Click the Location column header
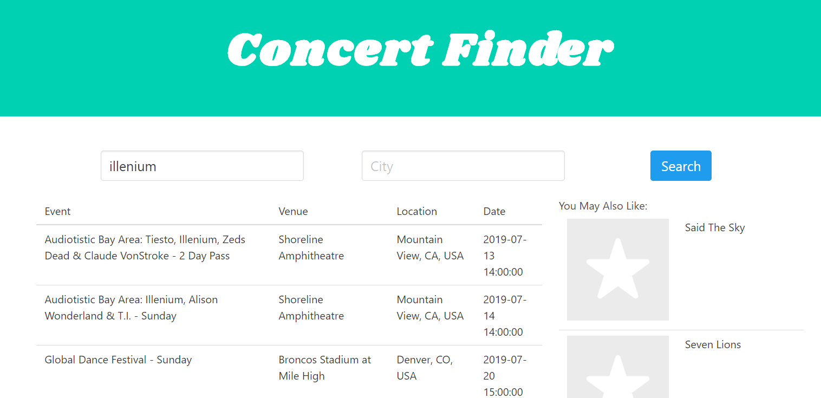Image resolution: width=821 pixels, height=398 pixels. [x=416, y=211]
